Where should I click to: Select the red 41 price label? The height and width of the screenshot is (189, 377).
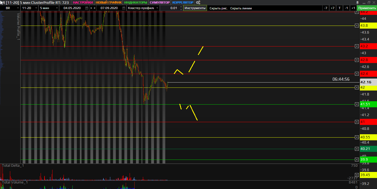[368, 122]
